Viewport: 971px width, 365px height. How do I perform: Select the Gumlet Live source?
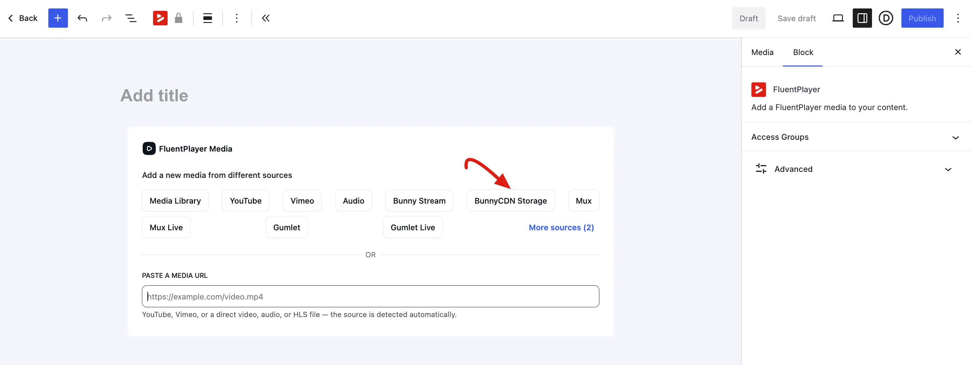413,228
